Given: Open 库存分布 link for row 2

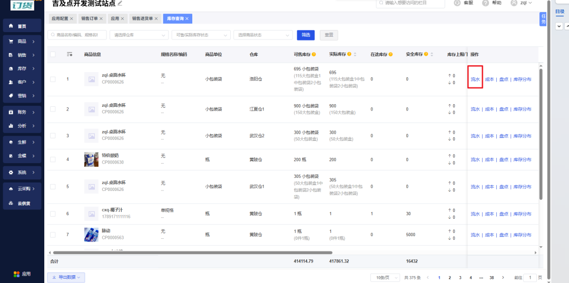Looking at the screenshot, I should (x=522, y=109).
